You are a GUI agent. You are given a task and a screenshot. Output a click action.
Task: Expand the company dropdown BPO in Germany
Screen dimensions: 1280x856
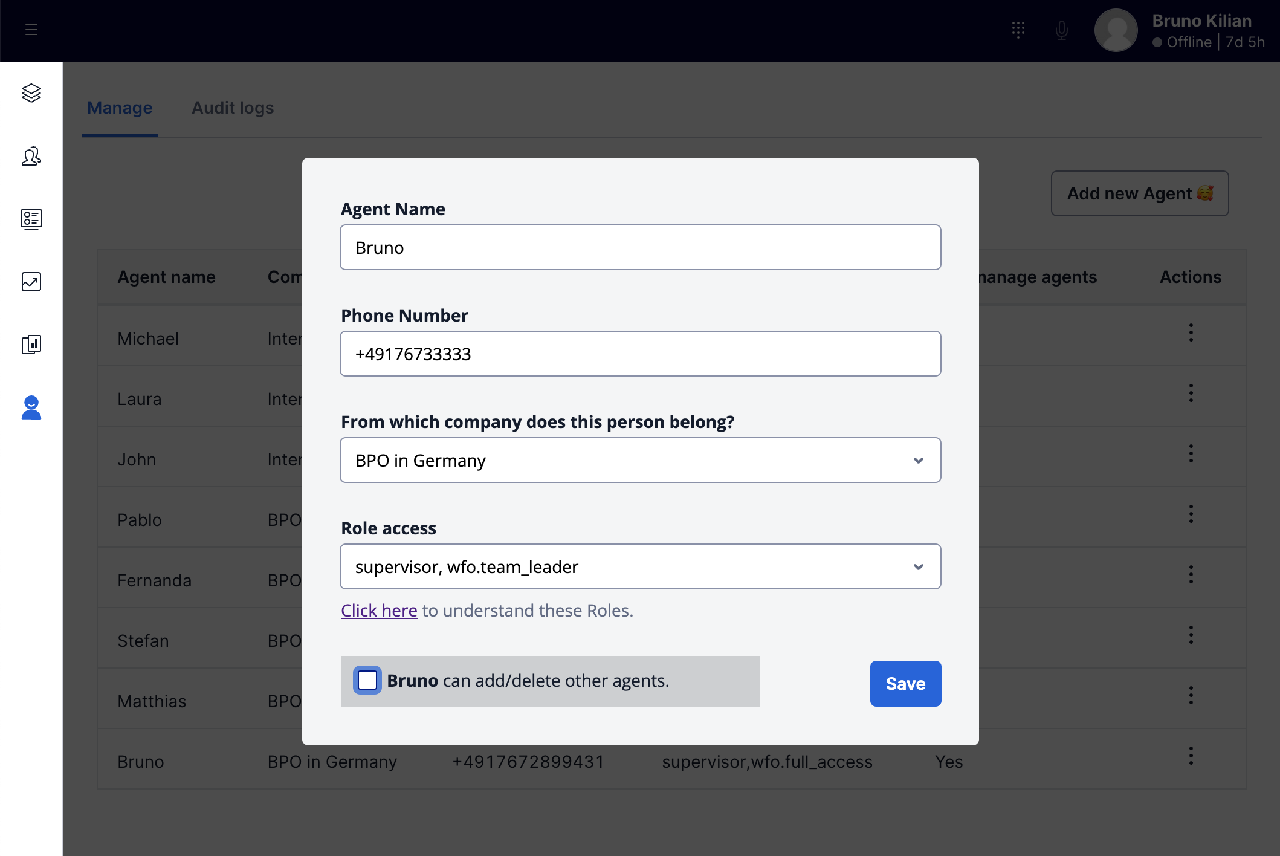[640, 461]
